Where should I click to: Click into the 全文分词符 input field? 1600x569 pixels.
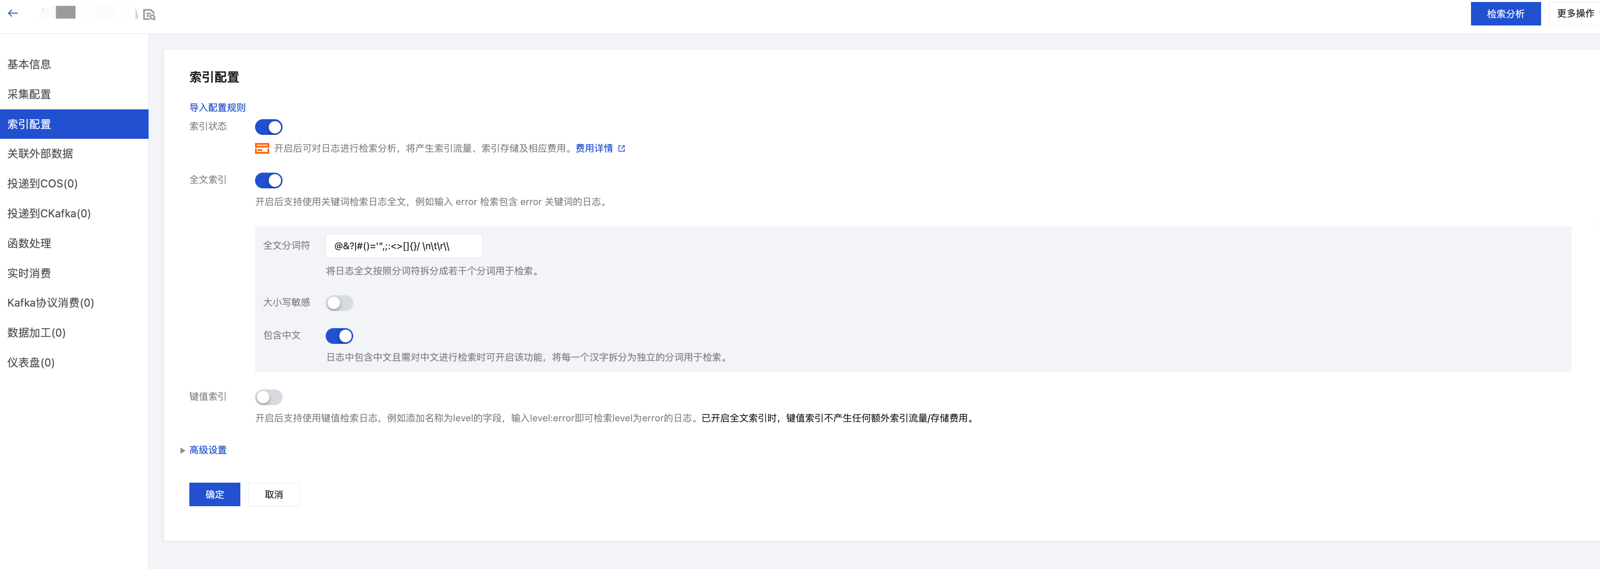click(404, 246)
